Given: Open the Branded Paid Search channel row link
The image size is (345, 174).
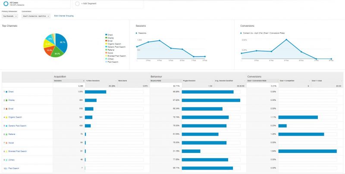Looking at the screenshot, I should pos(18,151).
